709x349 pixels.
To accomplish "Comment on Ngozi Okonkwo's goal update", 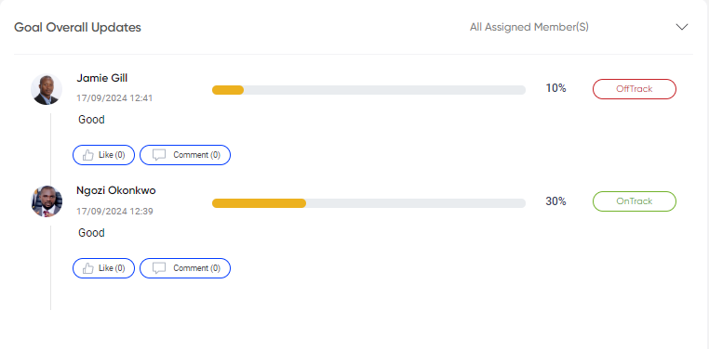I will 185,268.
